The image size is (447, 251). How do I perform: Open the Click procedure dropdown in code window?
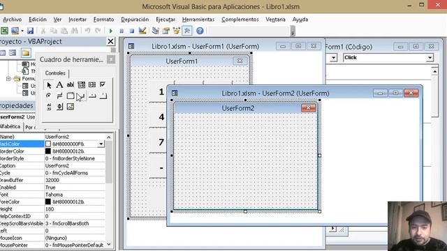[430, 58]
